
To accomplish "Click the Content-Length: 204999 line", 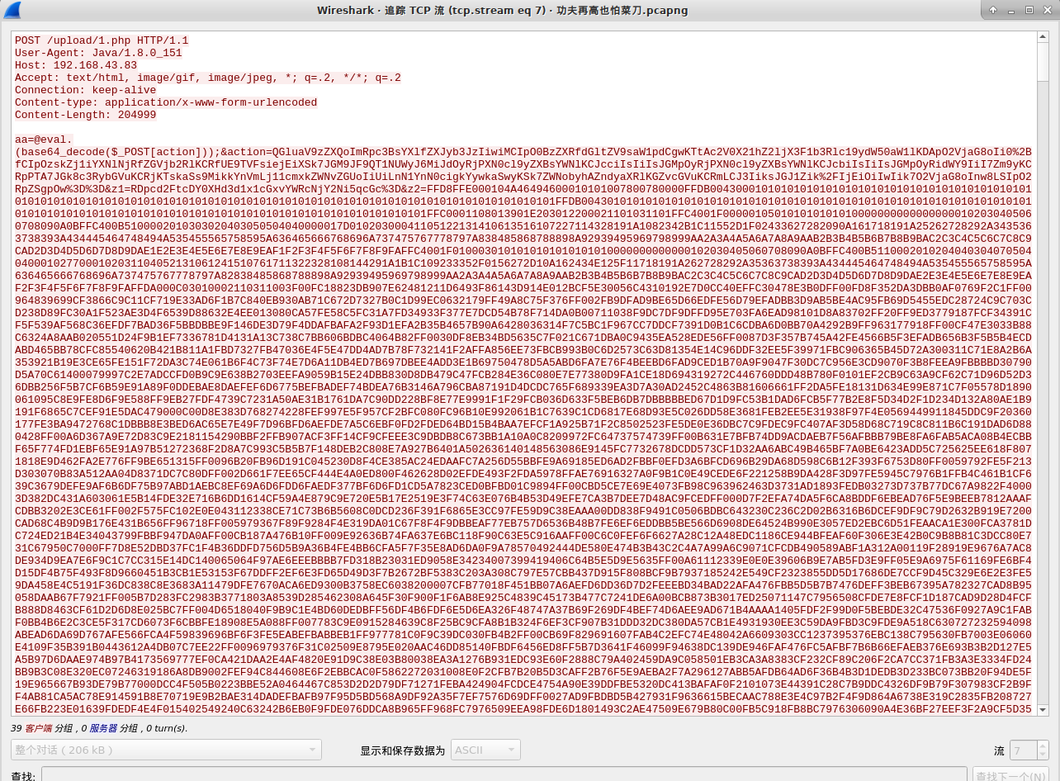I will pos(86,115).
